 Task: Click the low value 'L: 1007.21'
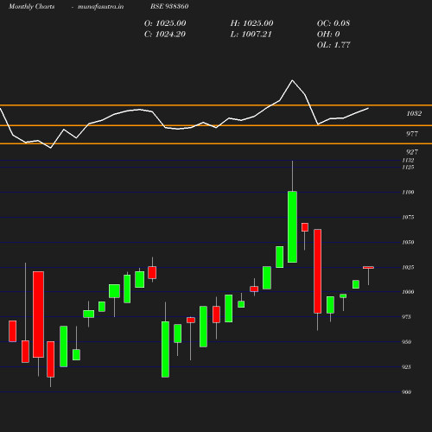click(251, 35)
